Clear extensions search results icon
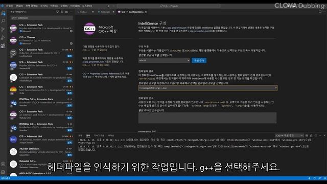 click(x=66, y=12)
